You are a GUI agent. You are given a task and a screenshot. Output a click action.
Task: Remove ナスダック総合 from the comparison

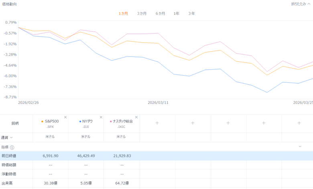136,117
